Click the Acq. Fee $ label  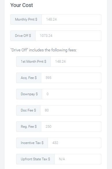[29, 78]
